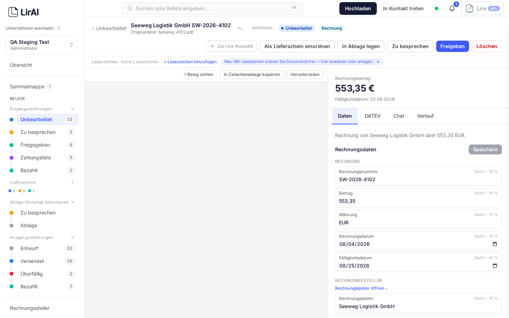Open the Verlauf tab
Screen dimensions: 509x318
[425, 116]
